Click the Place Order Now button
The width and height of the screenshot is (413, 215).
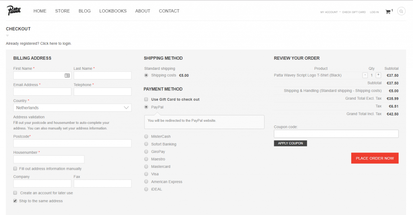[375, 159]
